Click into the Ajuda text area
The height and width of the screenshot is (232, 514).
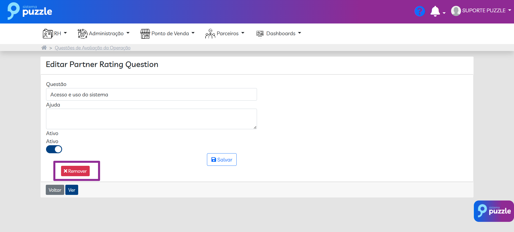click(x=152, y=119)
